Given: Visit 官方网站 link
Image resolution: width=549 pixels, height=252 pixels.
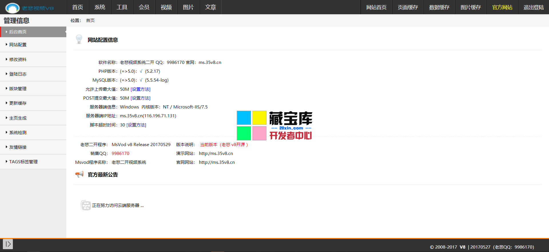Looking at the screenshot, I should pyautogui.click(x=502, y=7).
